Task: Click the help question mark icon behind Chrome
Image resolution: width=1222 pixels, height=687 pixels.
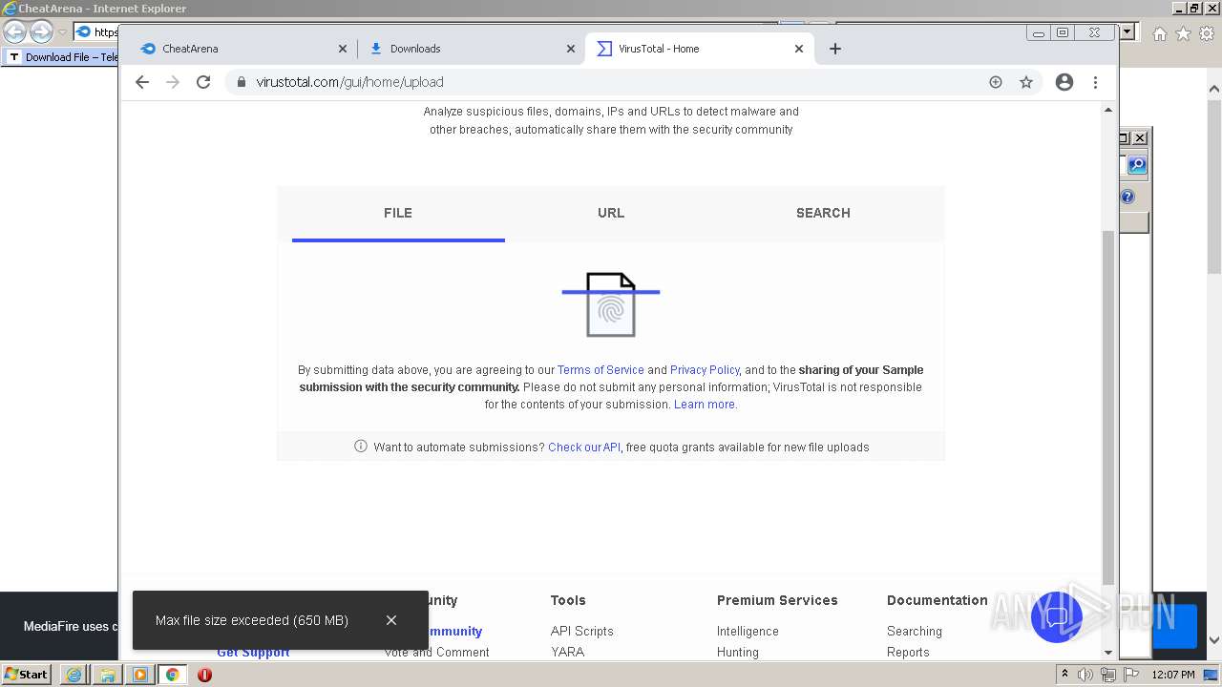Action: click(x=1127, y=197)
